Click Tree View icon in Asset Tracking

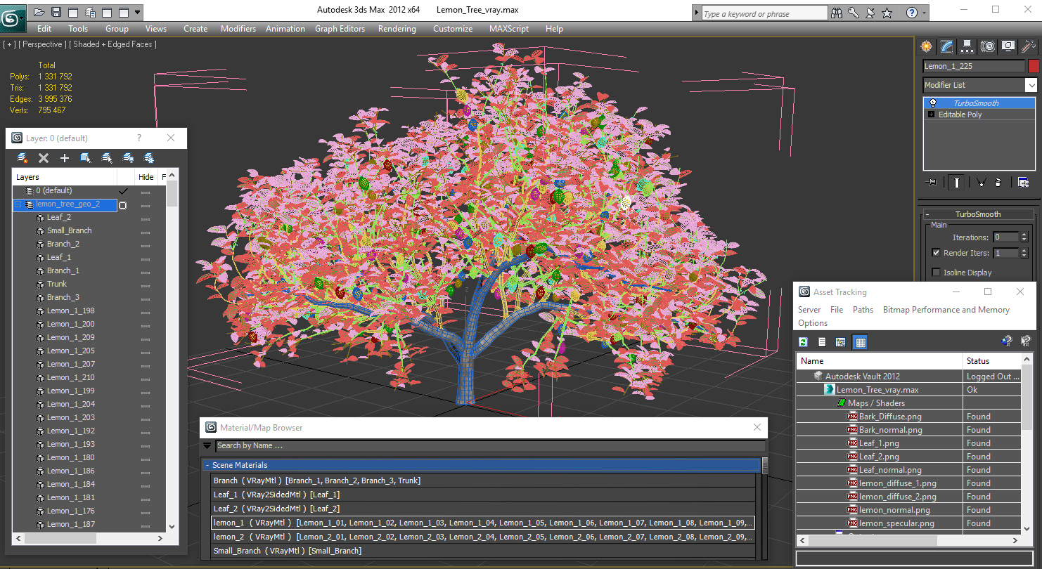pos(840,342)
